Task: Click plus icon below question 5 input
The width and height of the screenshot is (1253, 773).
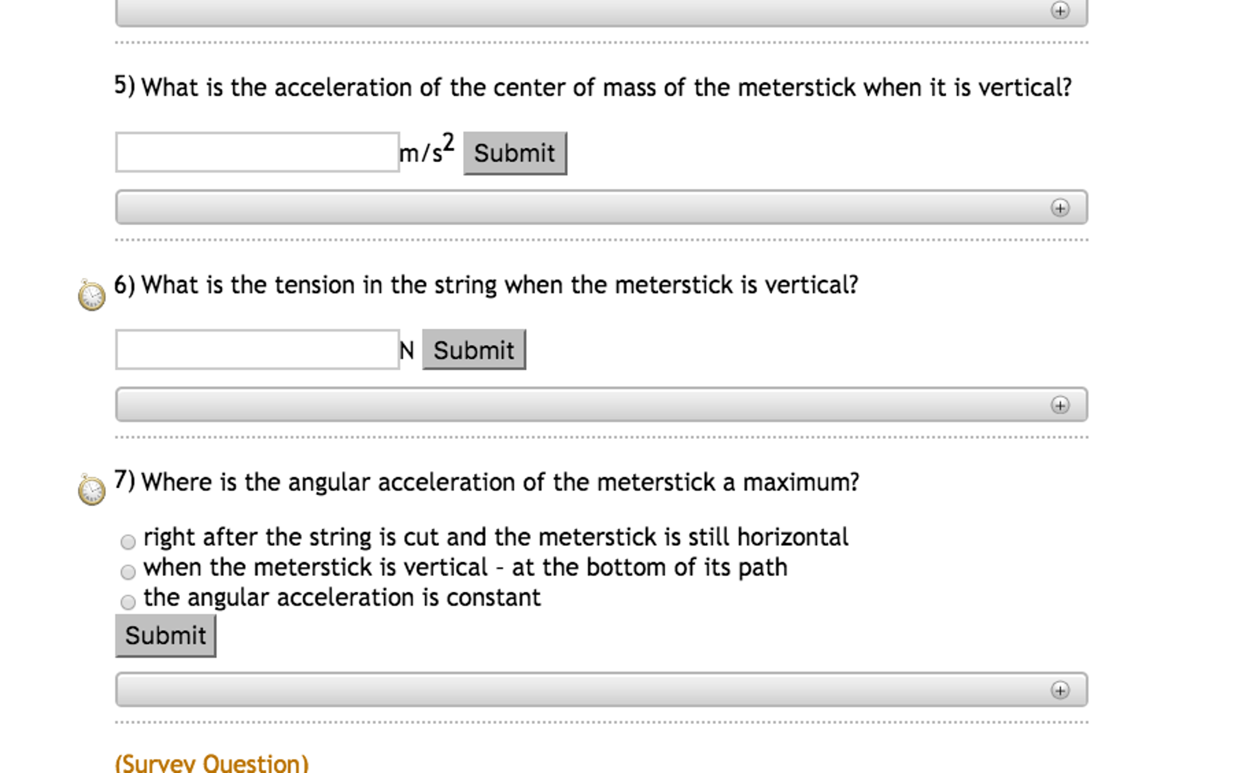Action: [x=1060, y=208]
